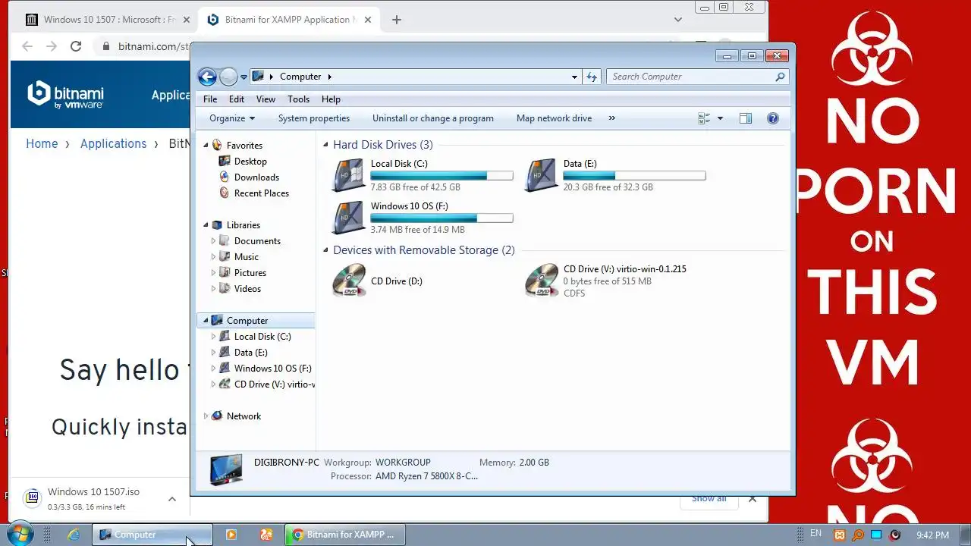Viewport: 971px width, 546px height.
Task: Collapse Devices with Removable Storage group
Action: click(x=326, y=250)
